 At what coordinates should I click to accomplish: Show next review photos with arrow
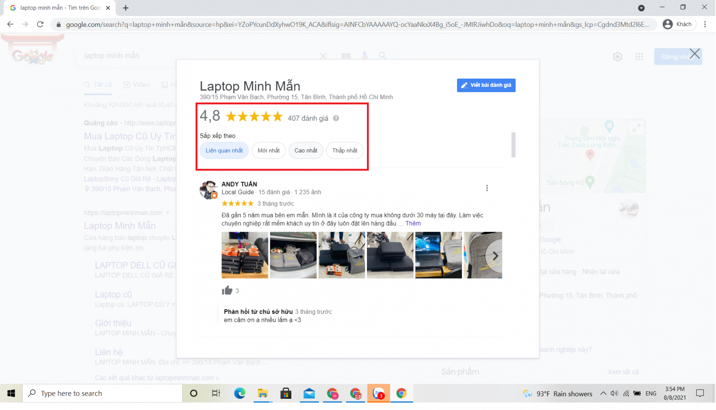click(x=495, y=256)
